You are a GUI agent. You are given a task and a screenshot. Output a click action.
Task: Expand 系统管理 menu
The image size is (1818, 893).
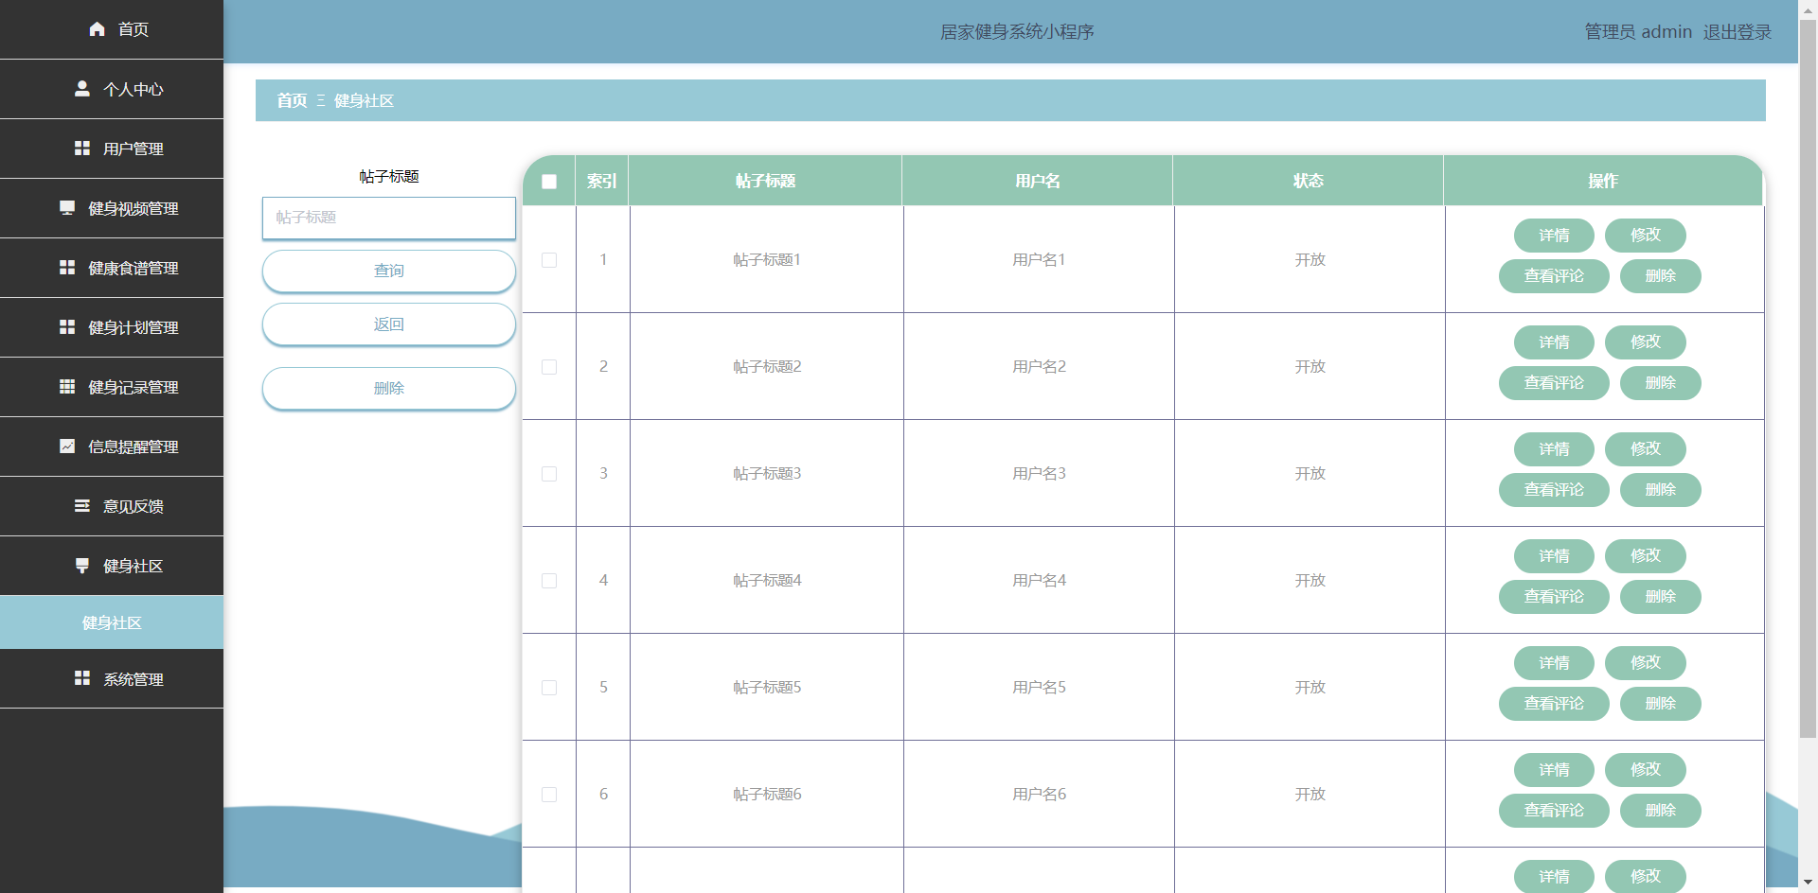(x=112, y=678)
